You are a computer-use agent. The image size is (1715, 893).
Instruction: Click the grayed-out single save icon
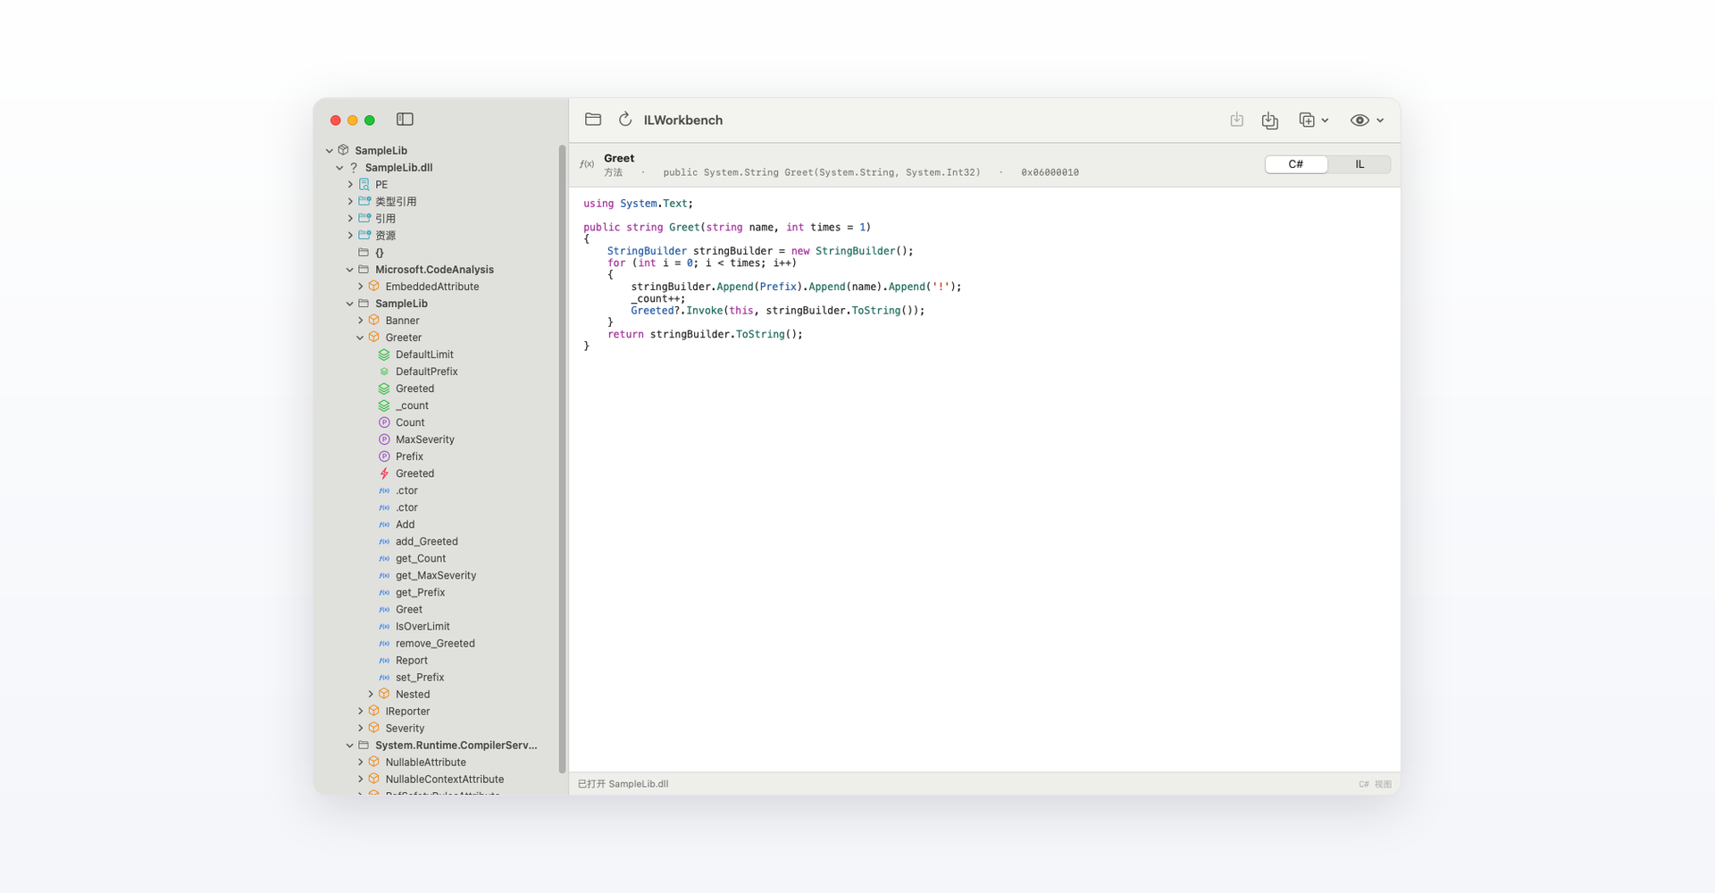coord(1237,120)
